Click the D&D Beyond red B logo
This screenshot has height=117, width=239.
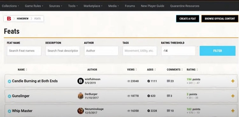9,18
